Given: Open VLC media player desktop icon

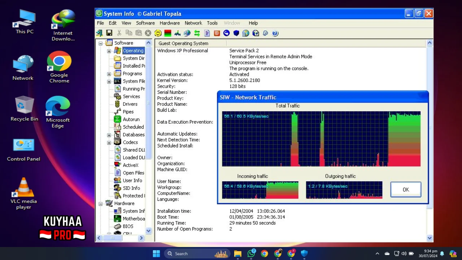Looking at the screenshot, I should pos(23,194).
